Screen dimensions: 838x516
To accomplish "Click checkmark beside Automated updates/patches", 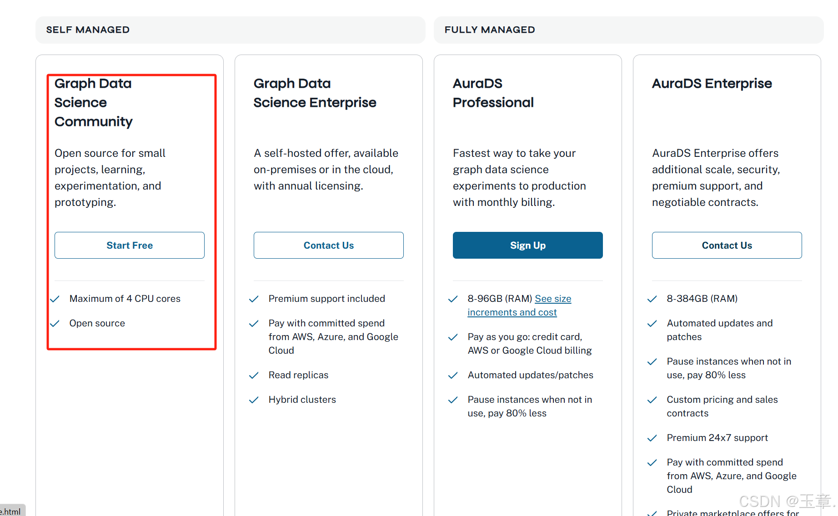I will click(453, 376).
